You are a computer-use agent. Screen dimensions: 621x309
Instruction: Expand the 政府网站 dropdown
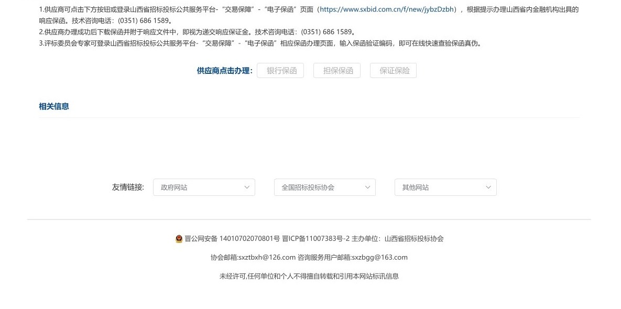204,187
